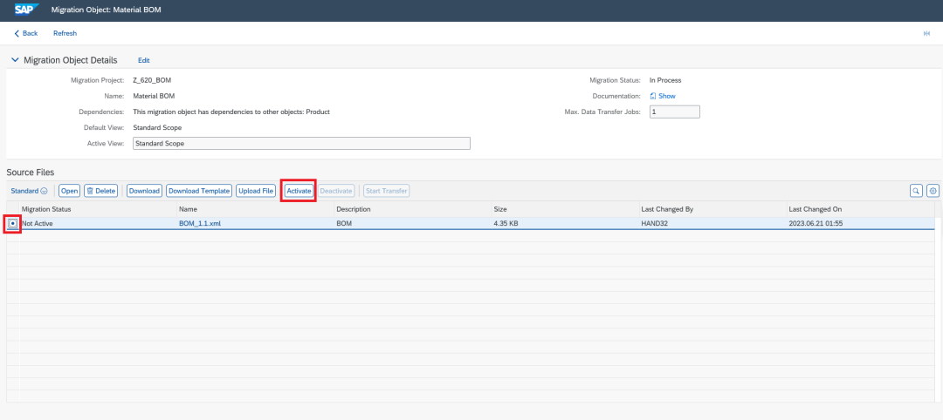Download Template for the migration object
The height and width of the screenshot is (420, 943).
pyautogui.click(x=199, y=191)
